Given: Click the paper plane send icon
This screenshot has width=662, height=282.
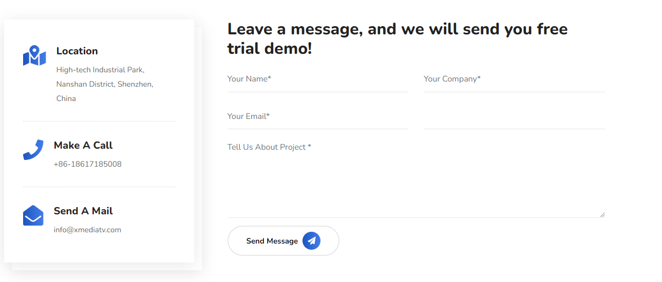Looking at the screenshot, I should pos(311,240).
